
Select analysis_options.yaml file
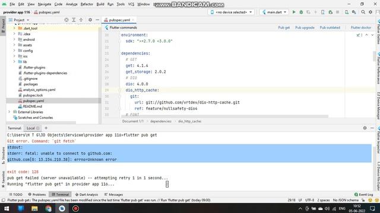pos(39,89)
